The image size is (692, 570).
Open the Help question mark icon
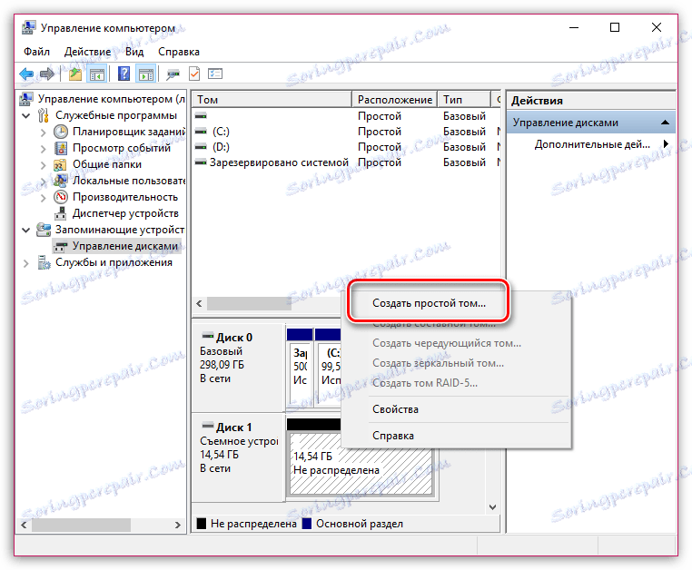pos(124,74)
